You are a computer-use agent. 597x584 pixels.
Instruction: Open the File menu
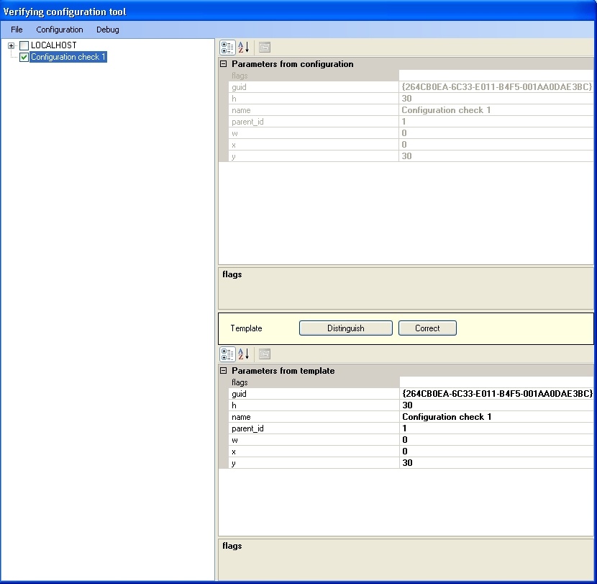point(17,30)
